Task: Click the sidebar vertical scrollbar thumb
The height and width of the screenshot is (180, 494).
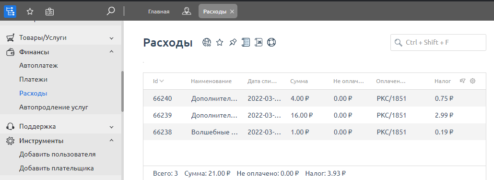Action: (x=123, y=91)
